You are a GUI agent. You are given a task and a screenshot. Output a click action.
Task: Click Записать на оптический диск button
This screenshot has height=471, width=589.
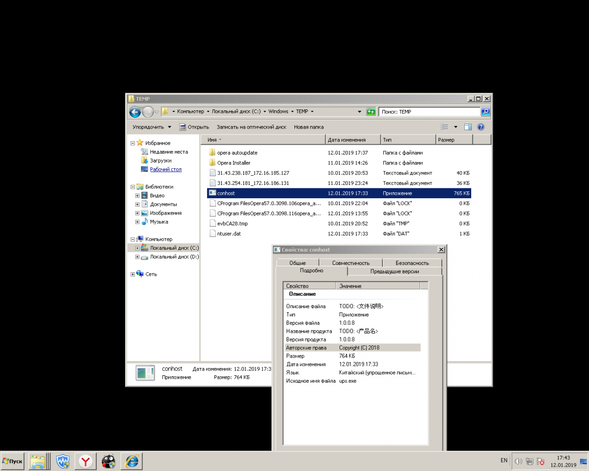pyautogui.click(x=251, y=127)
